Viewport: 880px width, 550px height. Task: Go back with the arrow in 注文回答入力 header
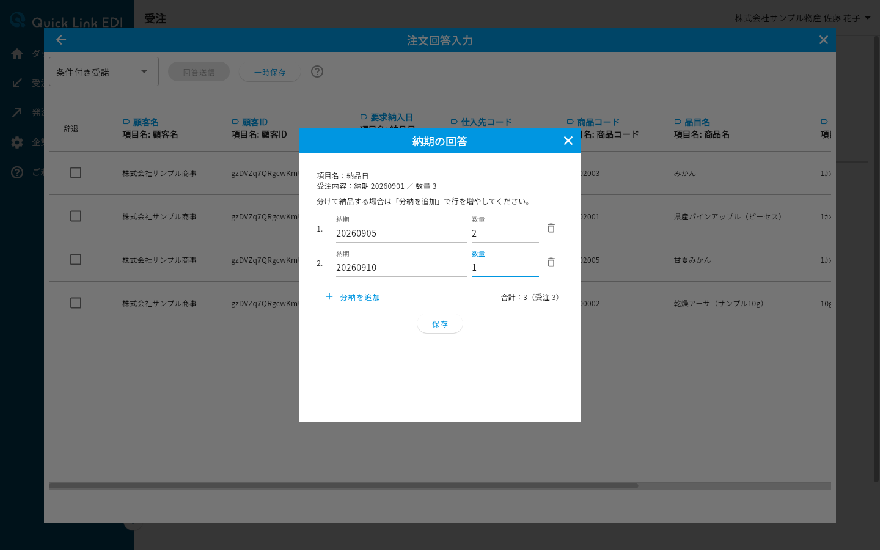(x=61, y=40)
